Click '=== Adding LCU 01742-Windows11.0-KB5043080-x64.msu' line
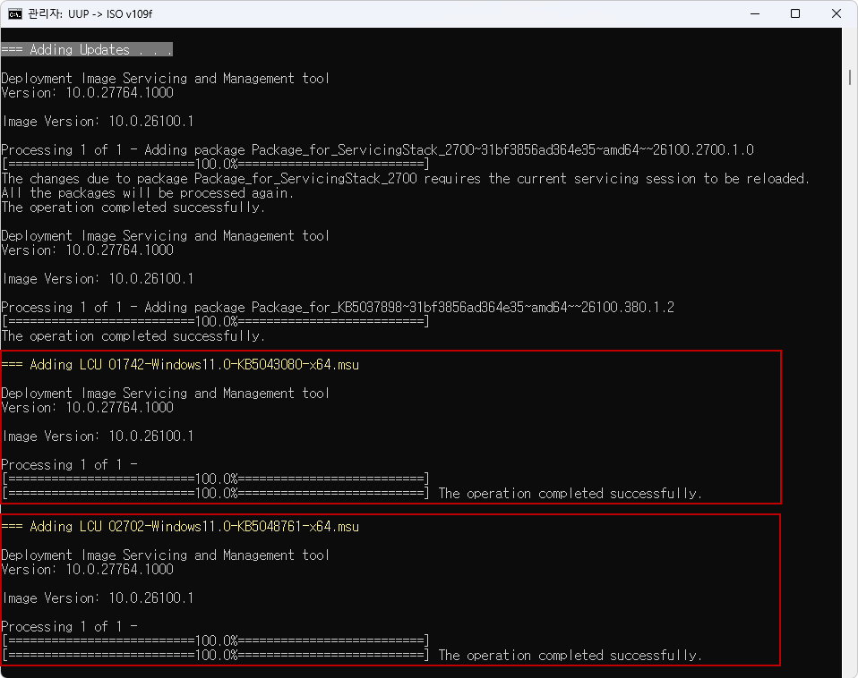The height and width of the screenshot is (678, 858). [180, 364]
